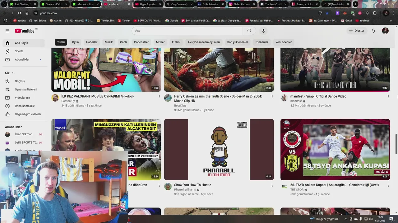This screenshot has height=223, width=398.
Task: Open options for Harry Osborn Spider-Man clip
Action: 272,97
